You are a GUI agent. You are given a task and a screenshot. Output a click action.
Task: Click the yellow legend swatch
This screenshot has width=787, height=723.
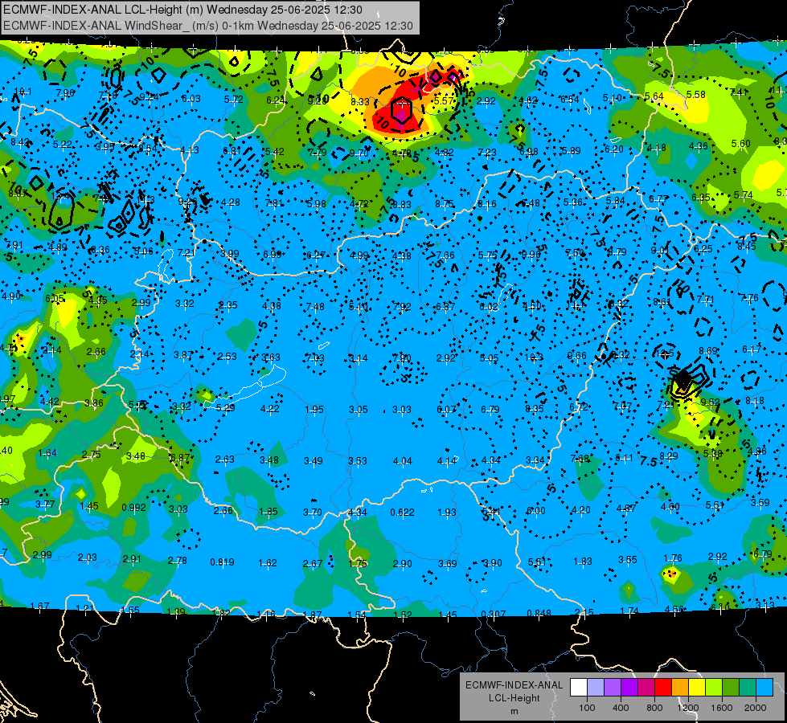(x=697, y=688)
